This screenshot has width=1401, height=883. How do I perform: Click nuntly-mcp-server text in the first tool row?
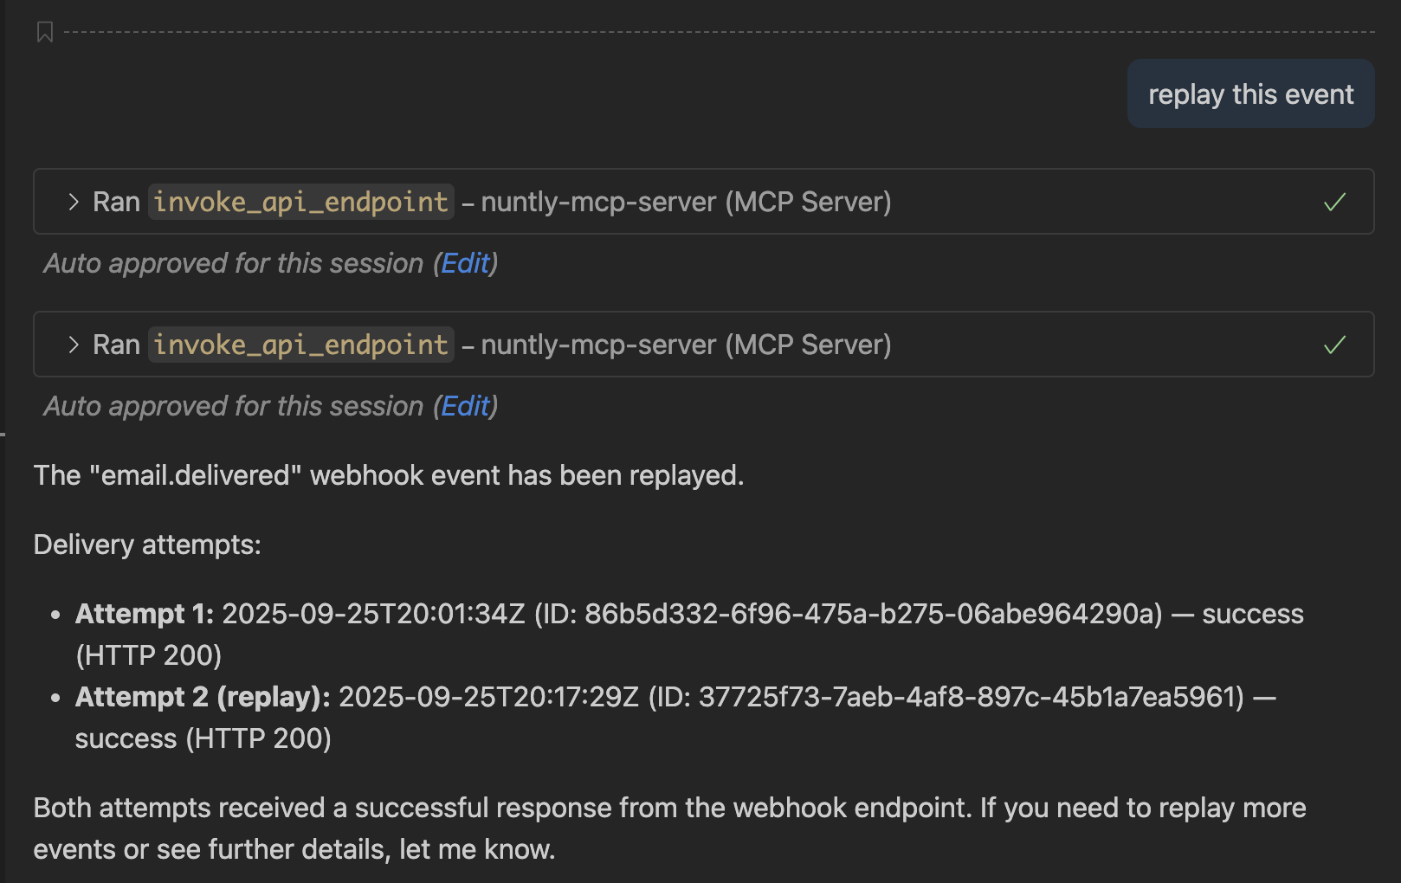click(598, 203)
